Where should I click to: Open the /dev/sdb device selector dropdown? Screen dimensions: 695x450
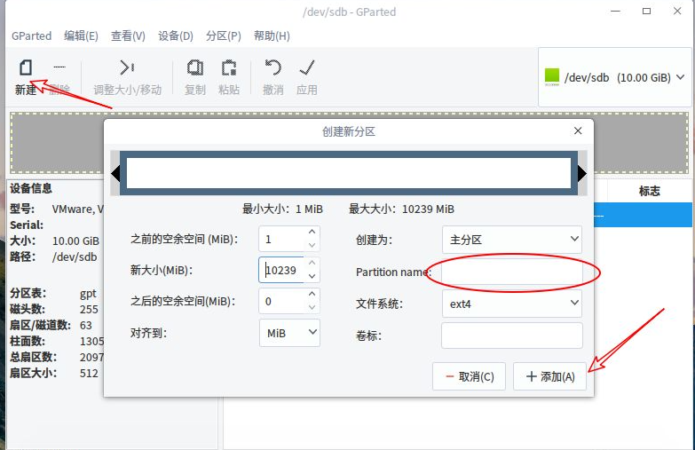[x=615, y=77]
